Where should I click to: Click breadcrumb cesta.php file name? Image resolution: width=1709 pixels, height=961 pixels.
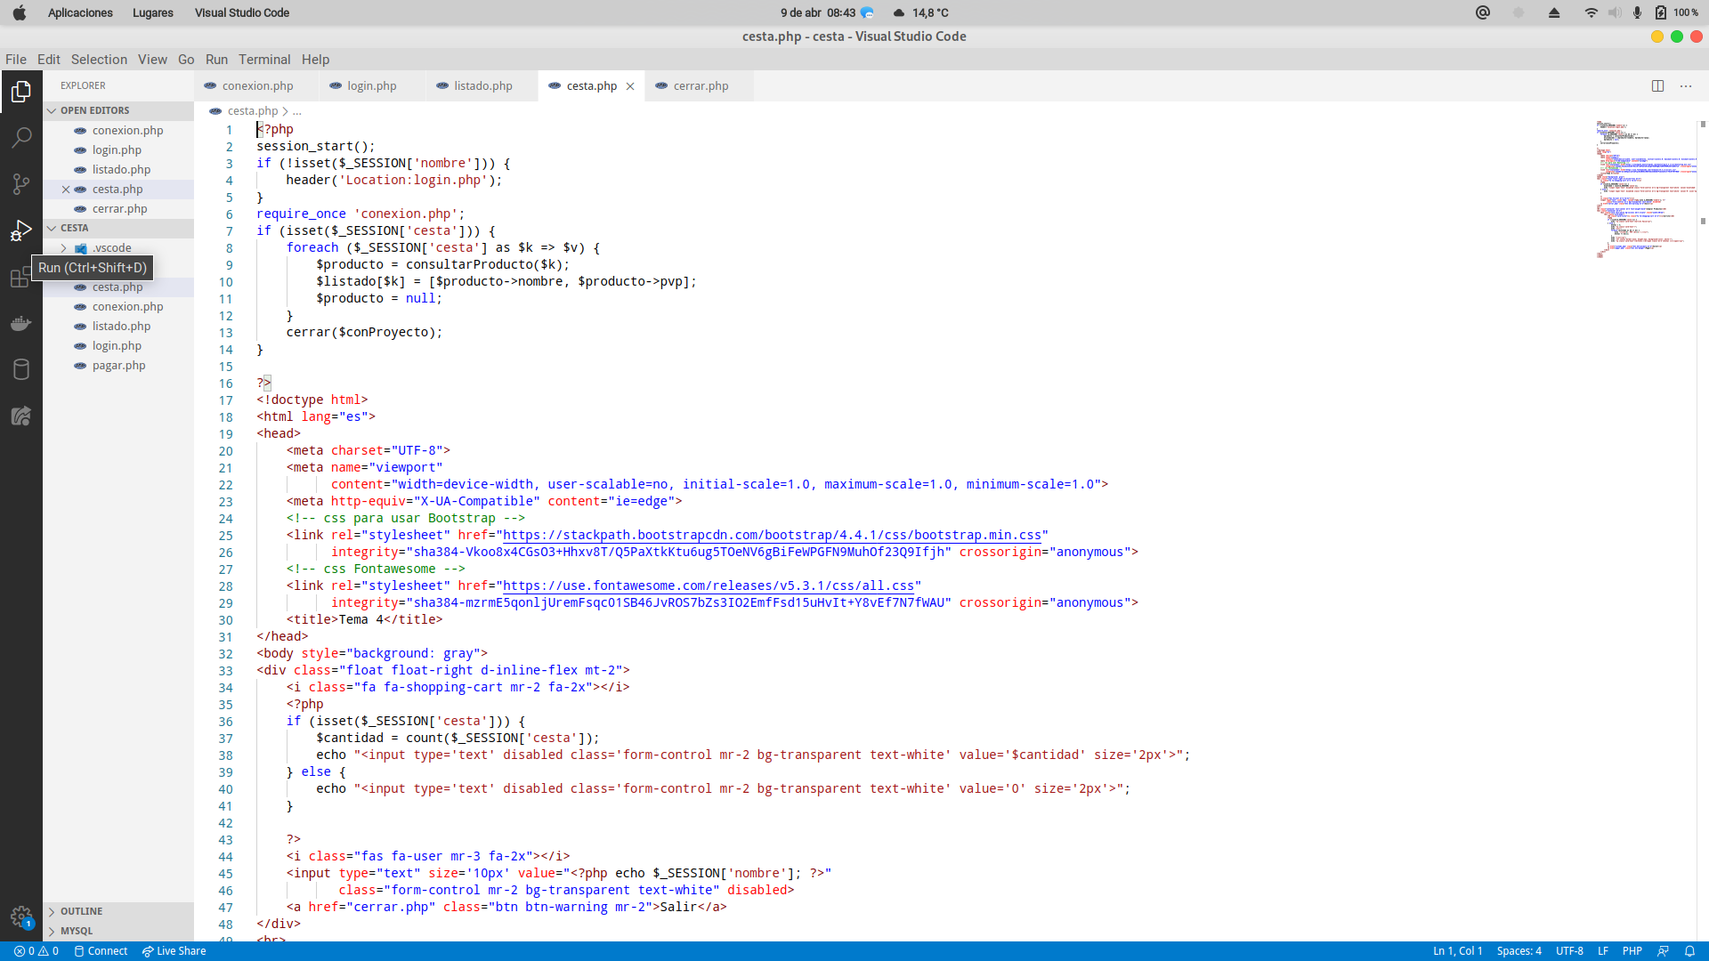coord(253,111)
